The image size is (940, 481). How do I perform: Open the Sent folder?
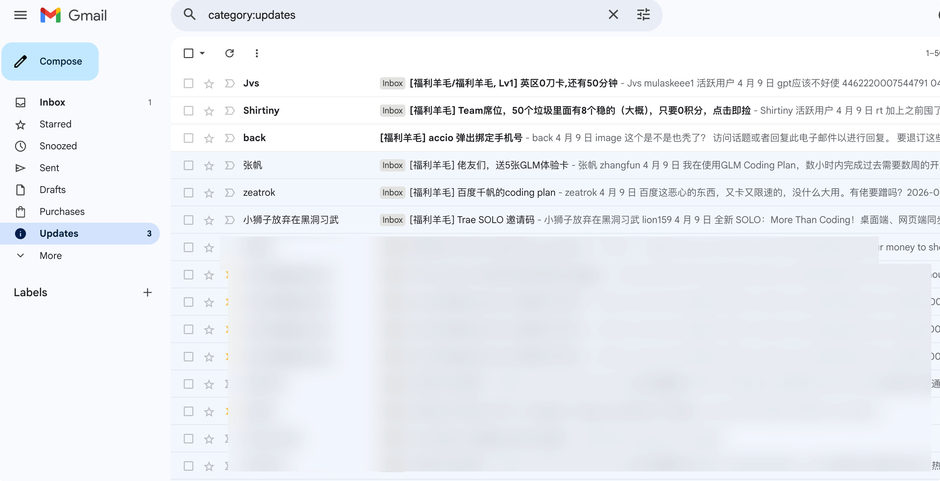pyautogui.click(x=80, y=168)
